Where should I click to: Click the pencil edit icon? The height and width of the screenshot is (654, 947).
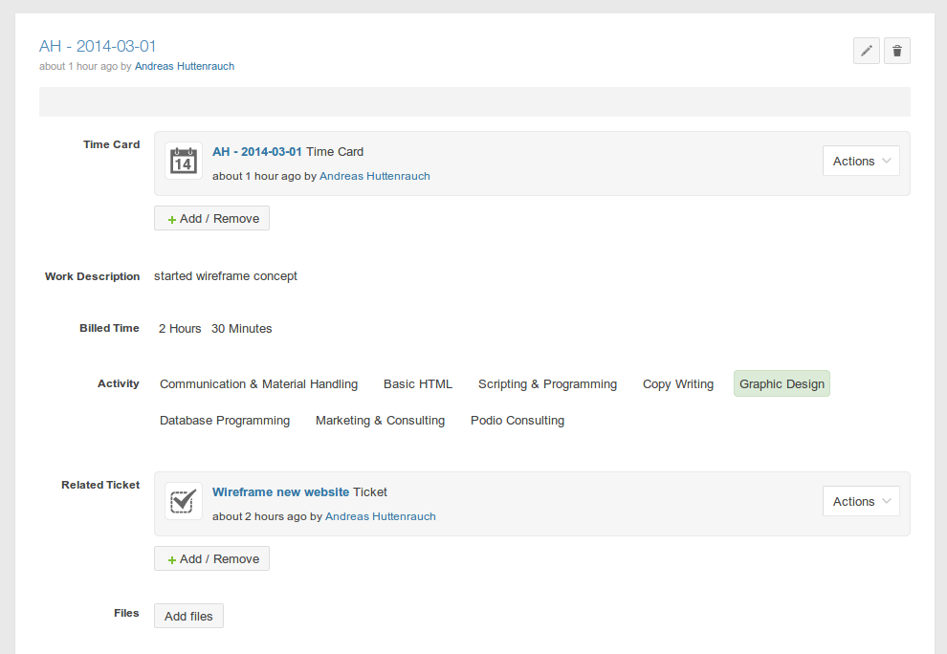click(x=867, y=51)
